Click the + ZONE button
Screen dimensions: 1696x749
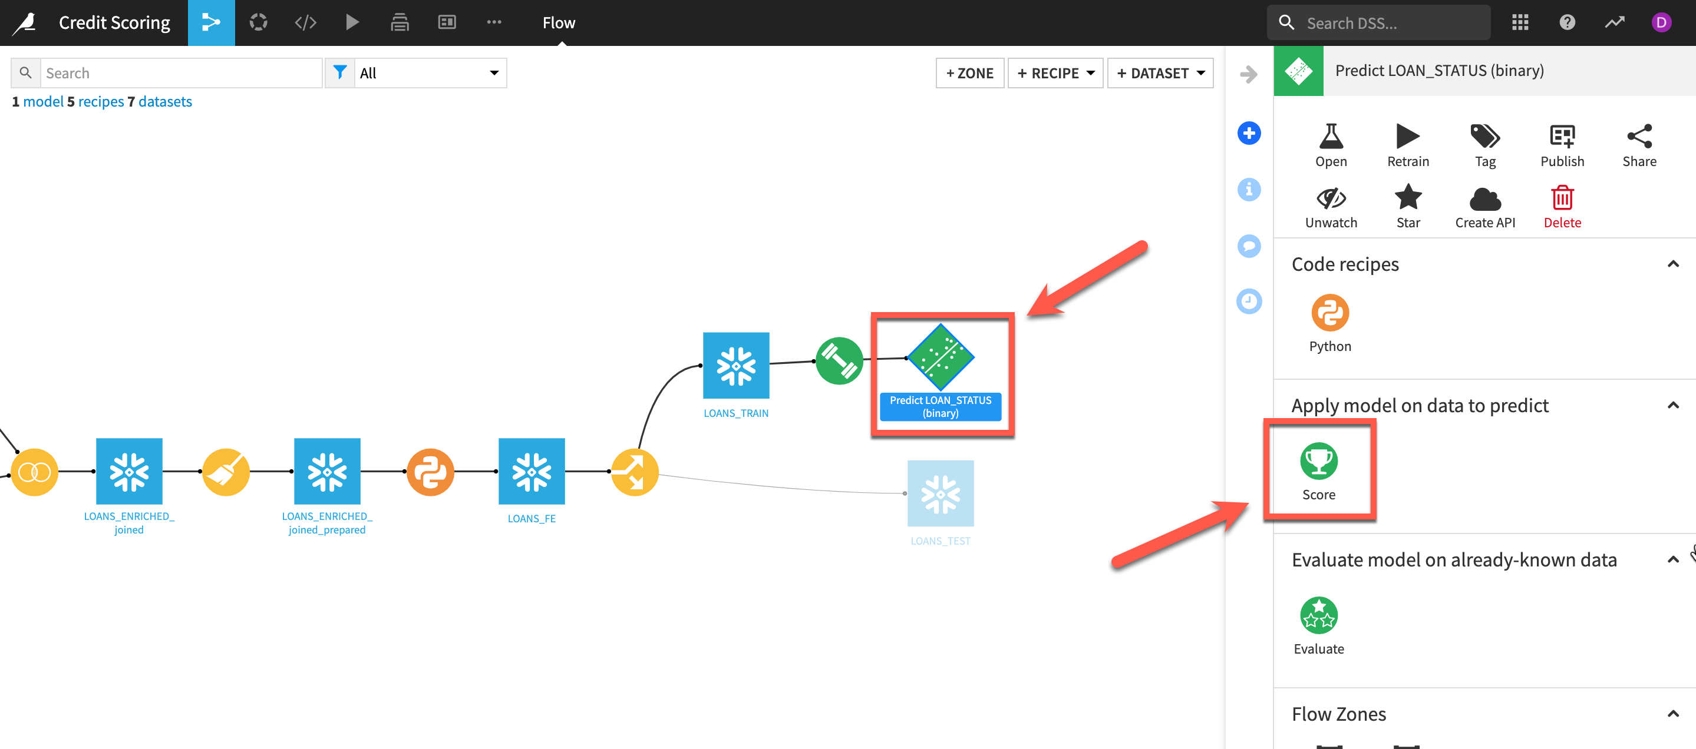coord(969,73)
